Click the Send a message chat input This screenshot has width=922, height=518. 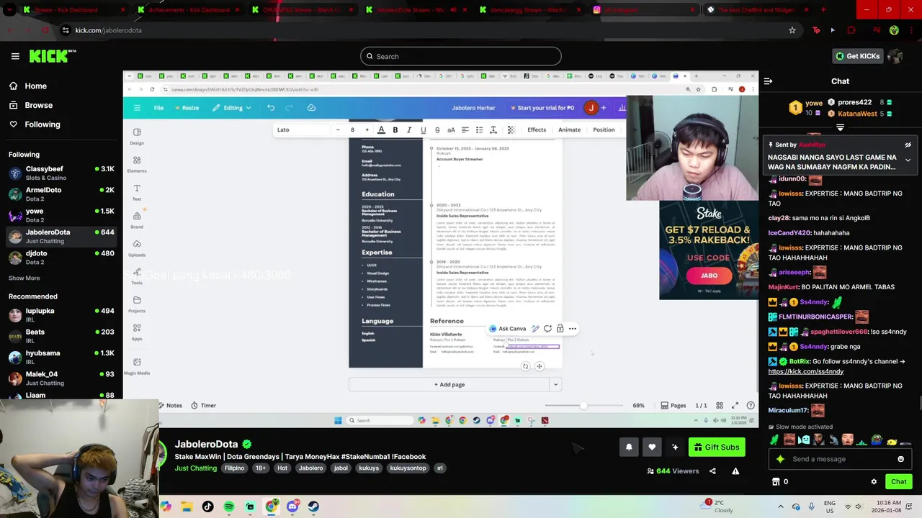pyautogui.click(x=839, y=459)
